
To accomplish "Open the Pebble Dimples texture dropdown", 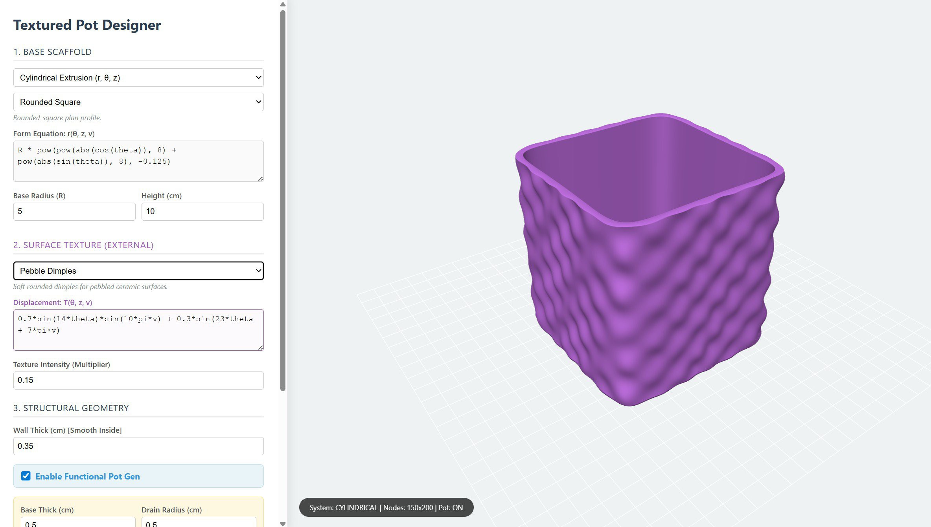I will click(x=138, y=271).
